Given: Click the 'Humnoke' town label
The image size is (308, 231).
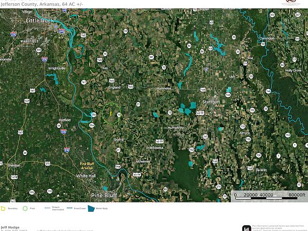Looking at the screenshot, I should pos(164,88).
